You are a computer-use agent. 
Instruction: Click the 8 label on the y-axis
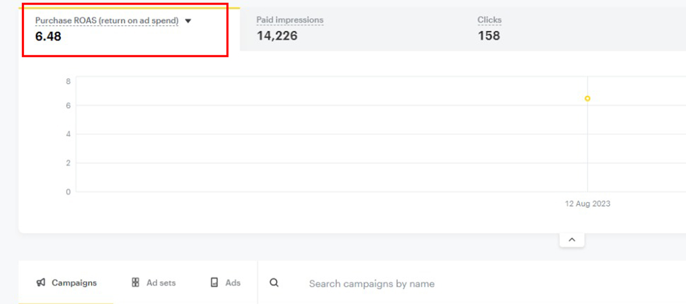[68, 81]
